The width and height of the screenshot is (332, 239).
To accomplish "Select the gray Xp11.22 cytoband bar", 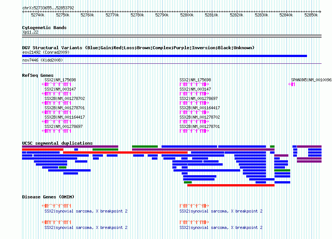I will [172, 36].
